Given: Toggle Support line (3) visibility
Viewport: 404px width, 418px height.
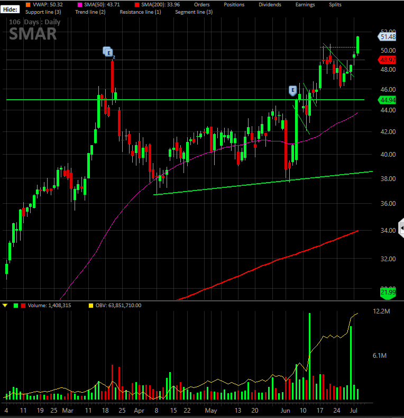Looking at the screenshot, I should coord(43,12).
